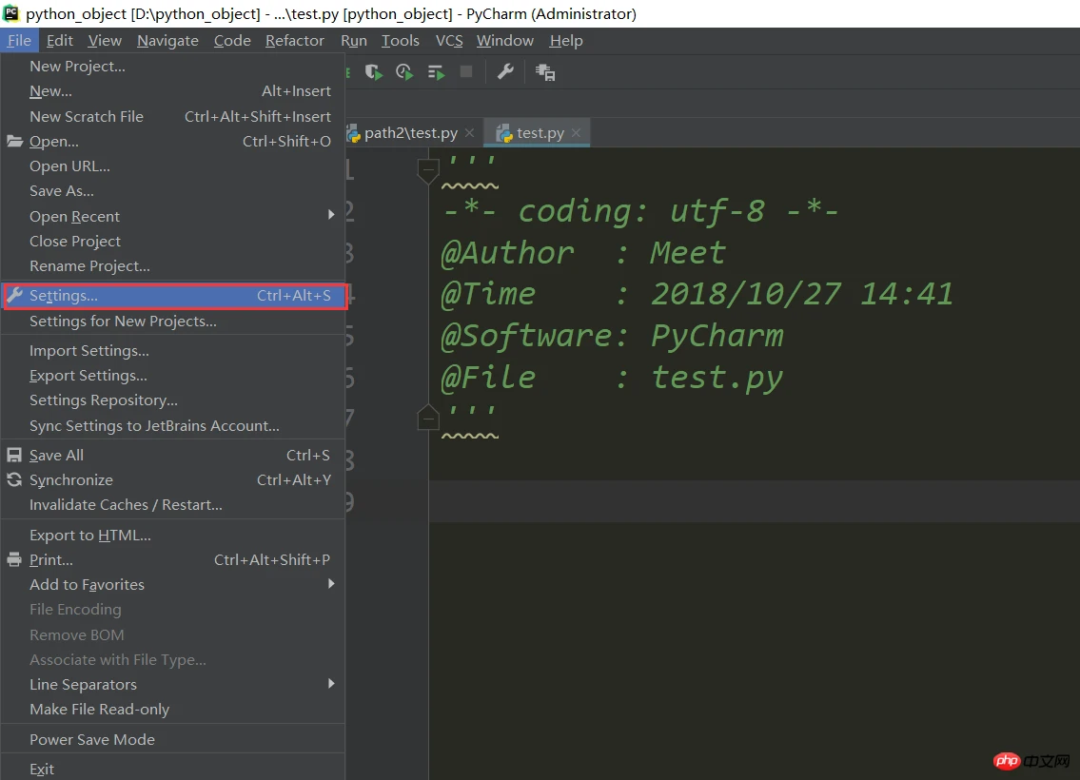Choose Exit from File menu
The height and width of the screenshot is (780, 1080).
[172, 769]
